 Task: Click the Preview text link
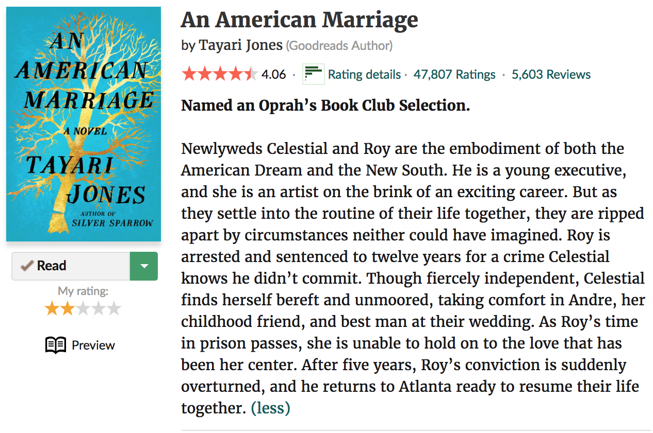(x=93, y=345)
